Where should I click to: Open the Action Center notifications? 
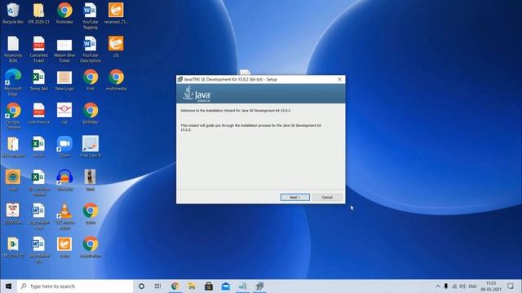pos(511,286)
